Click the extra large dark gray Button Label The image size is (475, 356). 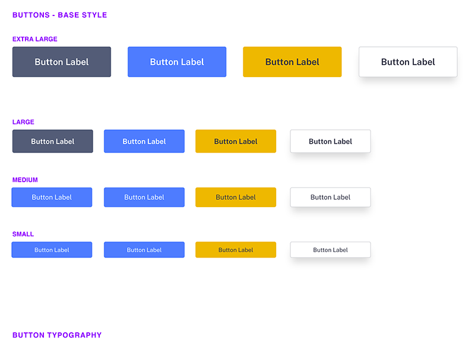62,62
